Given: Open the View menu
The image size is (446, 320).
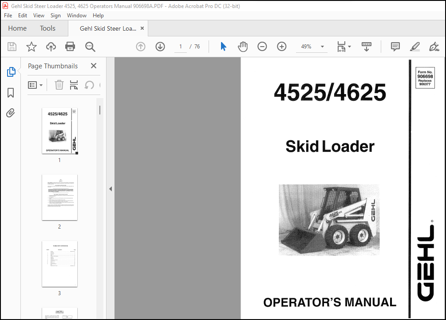Looking at the screenshot, I should (x=39, y=16).
